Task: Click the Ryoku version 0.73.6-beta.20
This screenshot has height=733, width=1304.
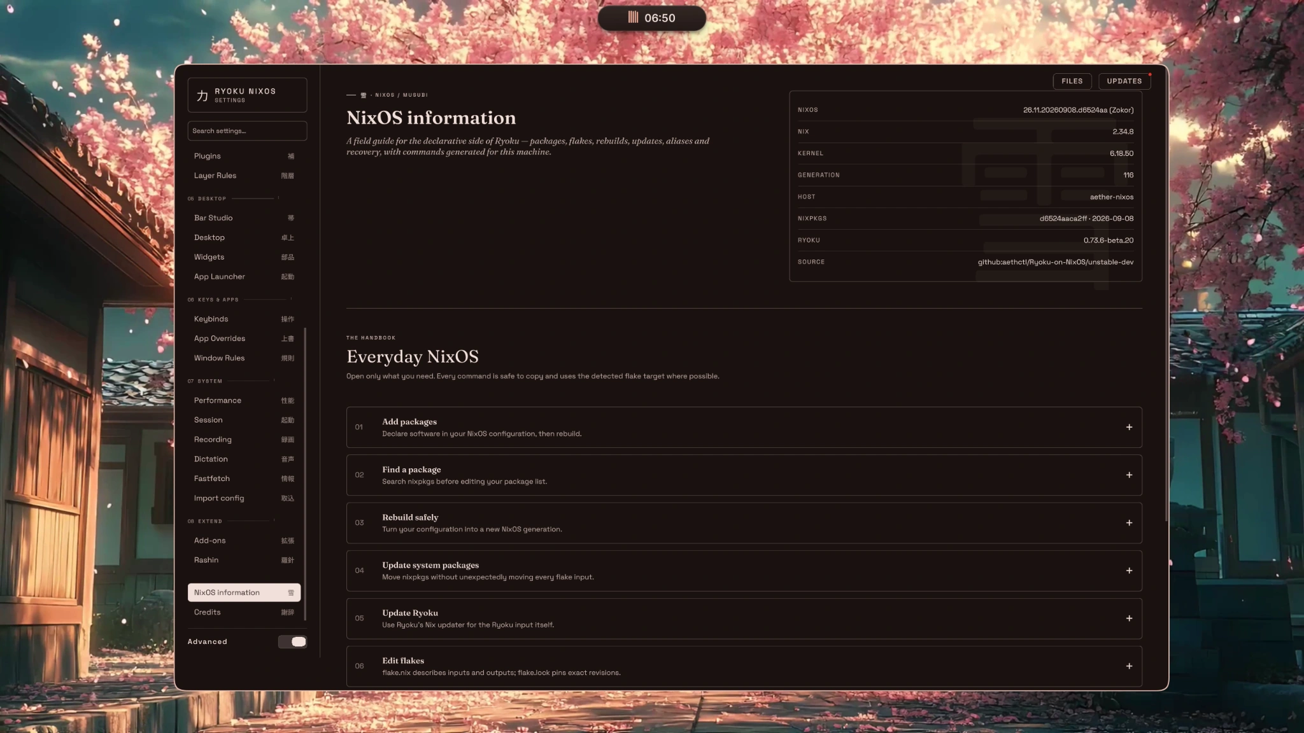Action: (1108, 241)
